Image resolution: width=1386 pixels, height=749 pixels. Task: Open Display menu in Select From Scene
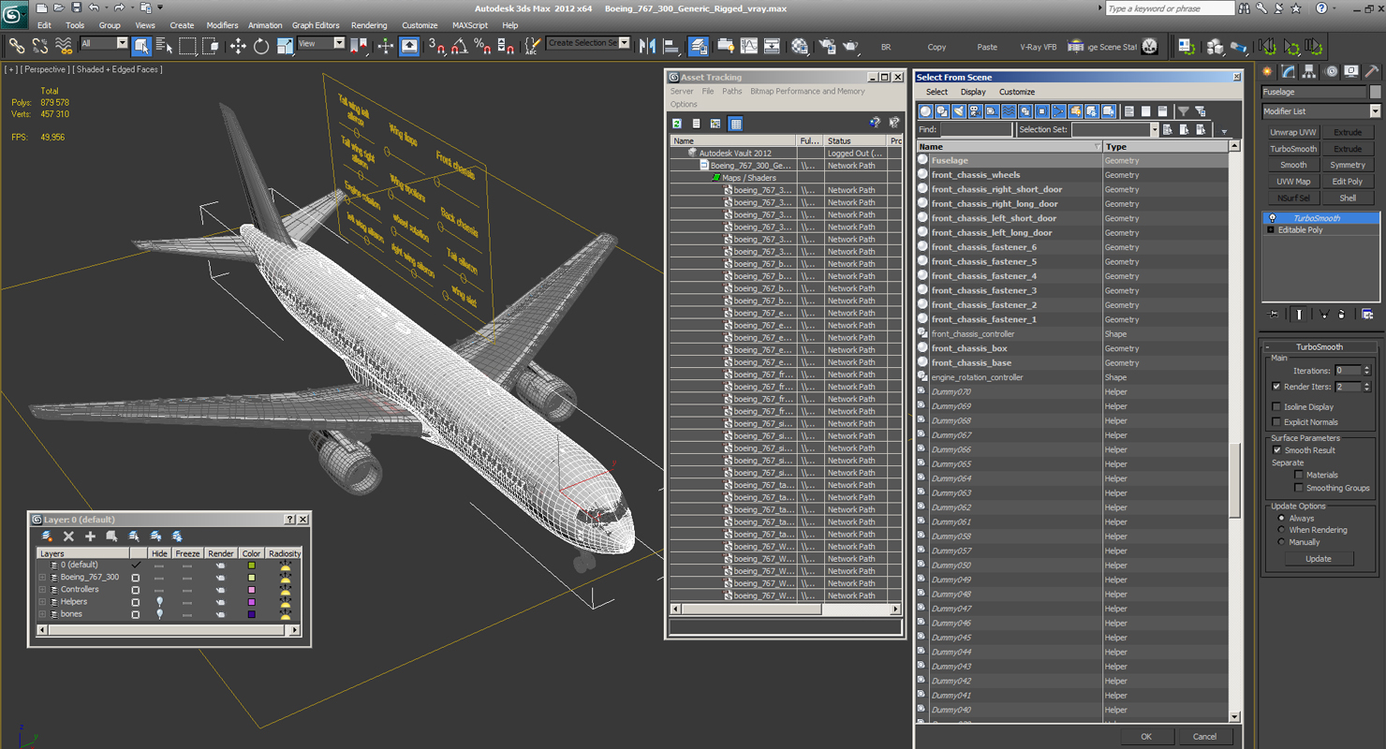click(973, 92)
